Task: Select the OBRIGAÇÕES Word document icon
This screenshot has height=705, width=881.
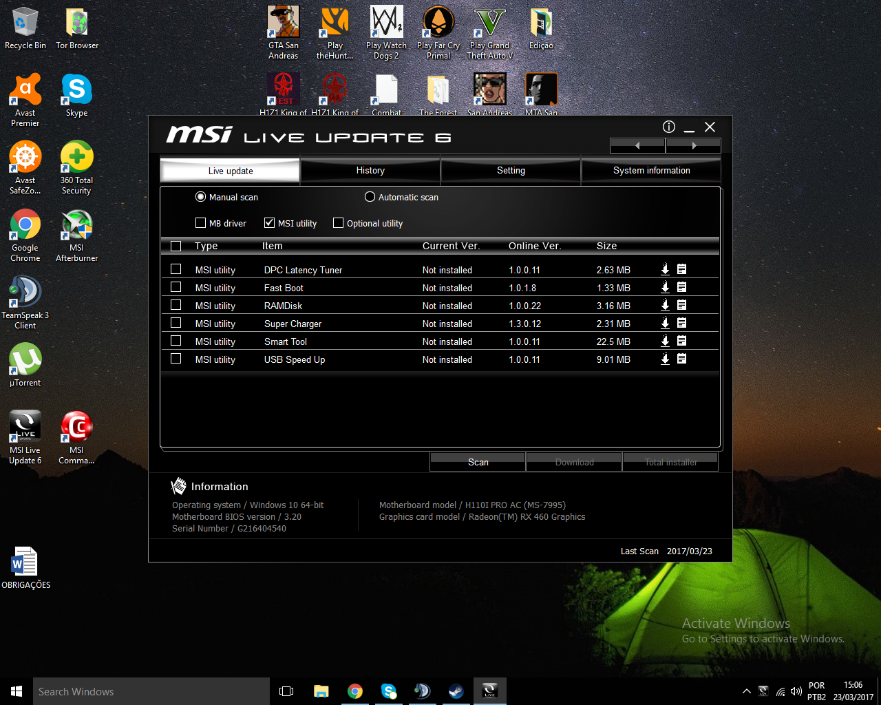Action: point(25,568)
